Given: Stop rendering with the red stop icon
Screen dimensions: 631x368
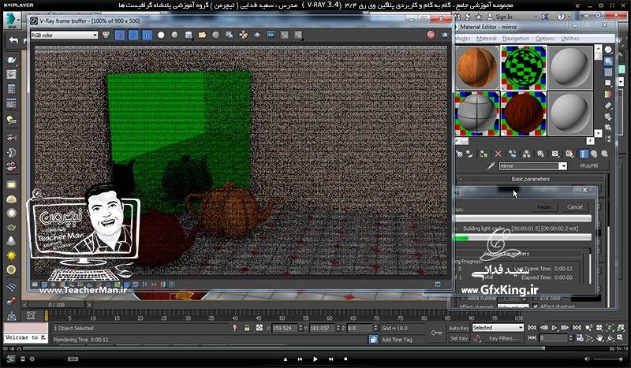Looking at the screenshot, I should [x=431, y=35].
